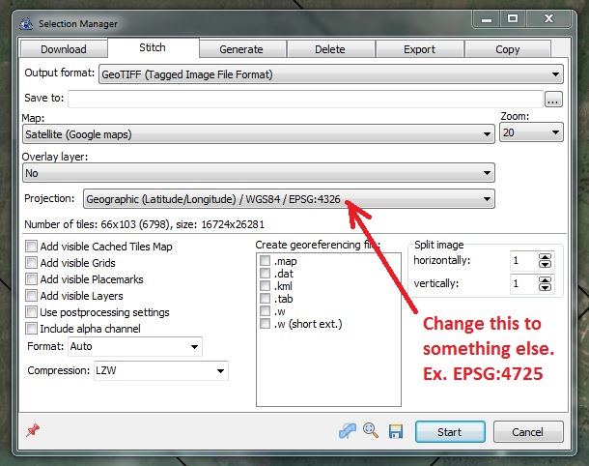Toggle Include alpha channel checkbox
The width and height of the screenshot is (589, 466).
[33, 329]
